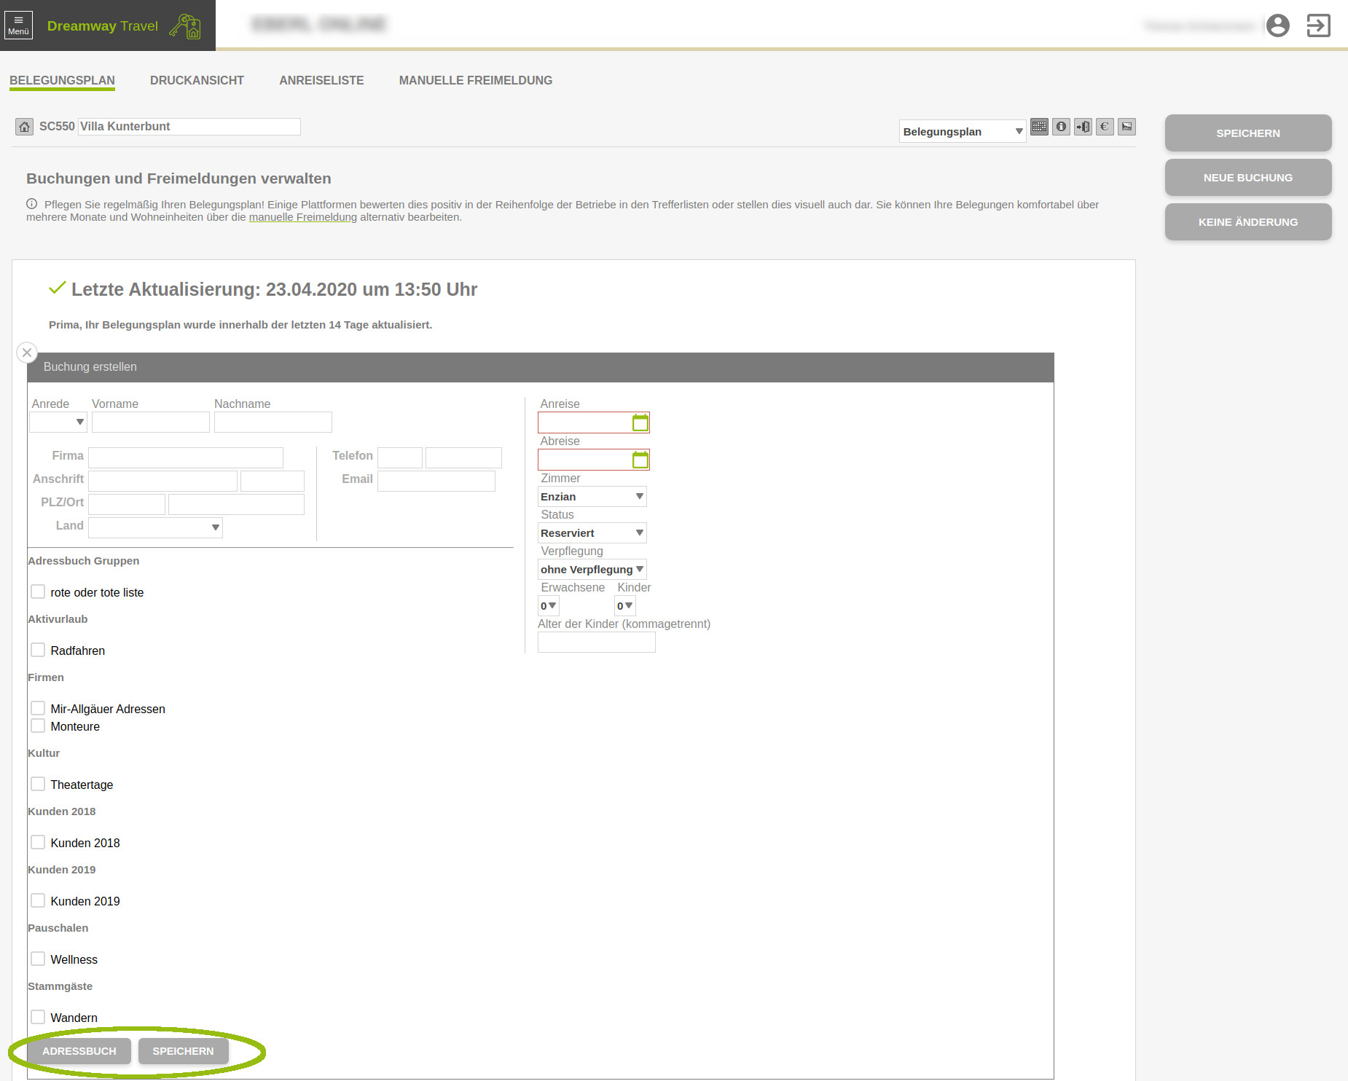The height and width of the screenshot is (1081, 1348).
Task: Click the picture gallery icon
Action: [1126, 127]
